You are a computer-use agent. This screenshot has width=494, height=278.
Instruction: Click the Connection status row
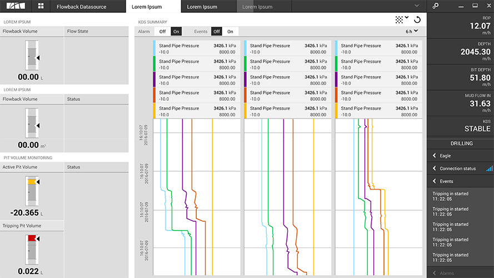tap(458, 168)
